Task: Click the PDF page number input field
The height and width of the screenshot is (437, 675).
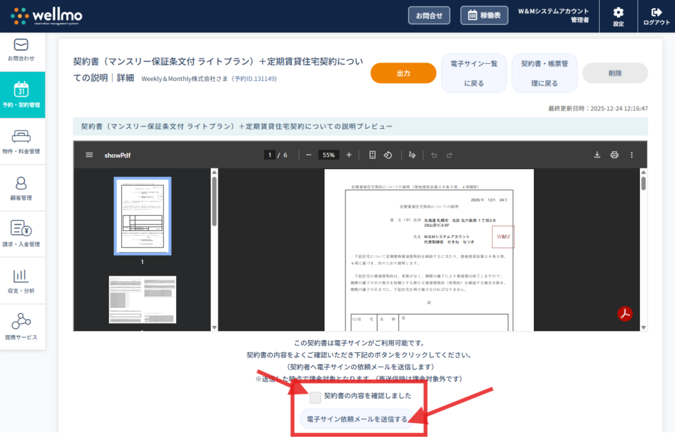Action: point(270,155)
